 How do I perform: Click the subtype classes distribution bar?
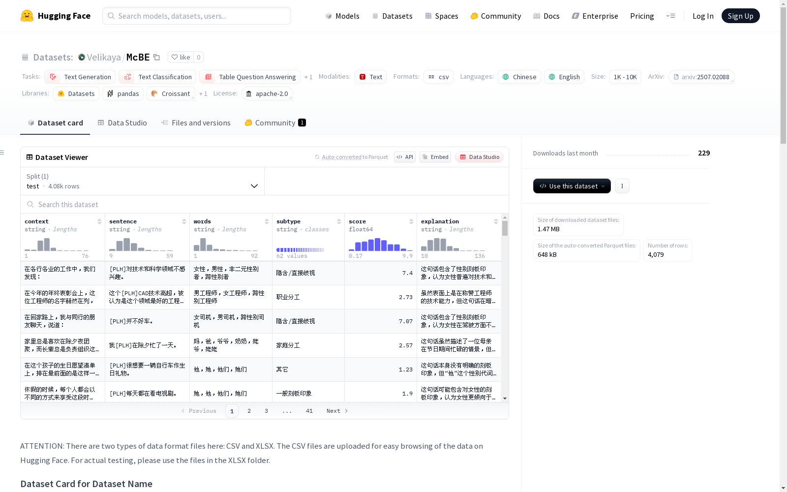[x=300, y=250]
